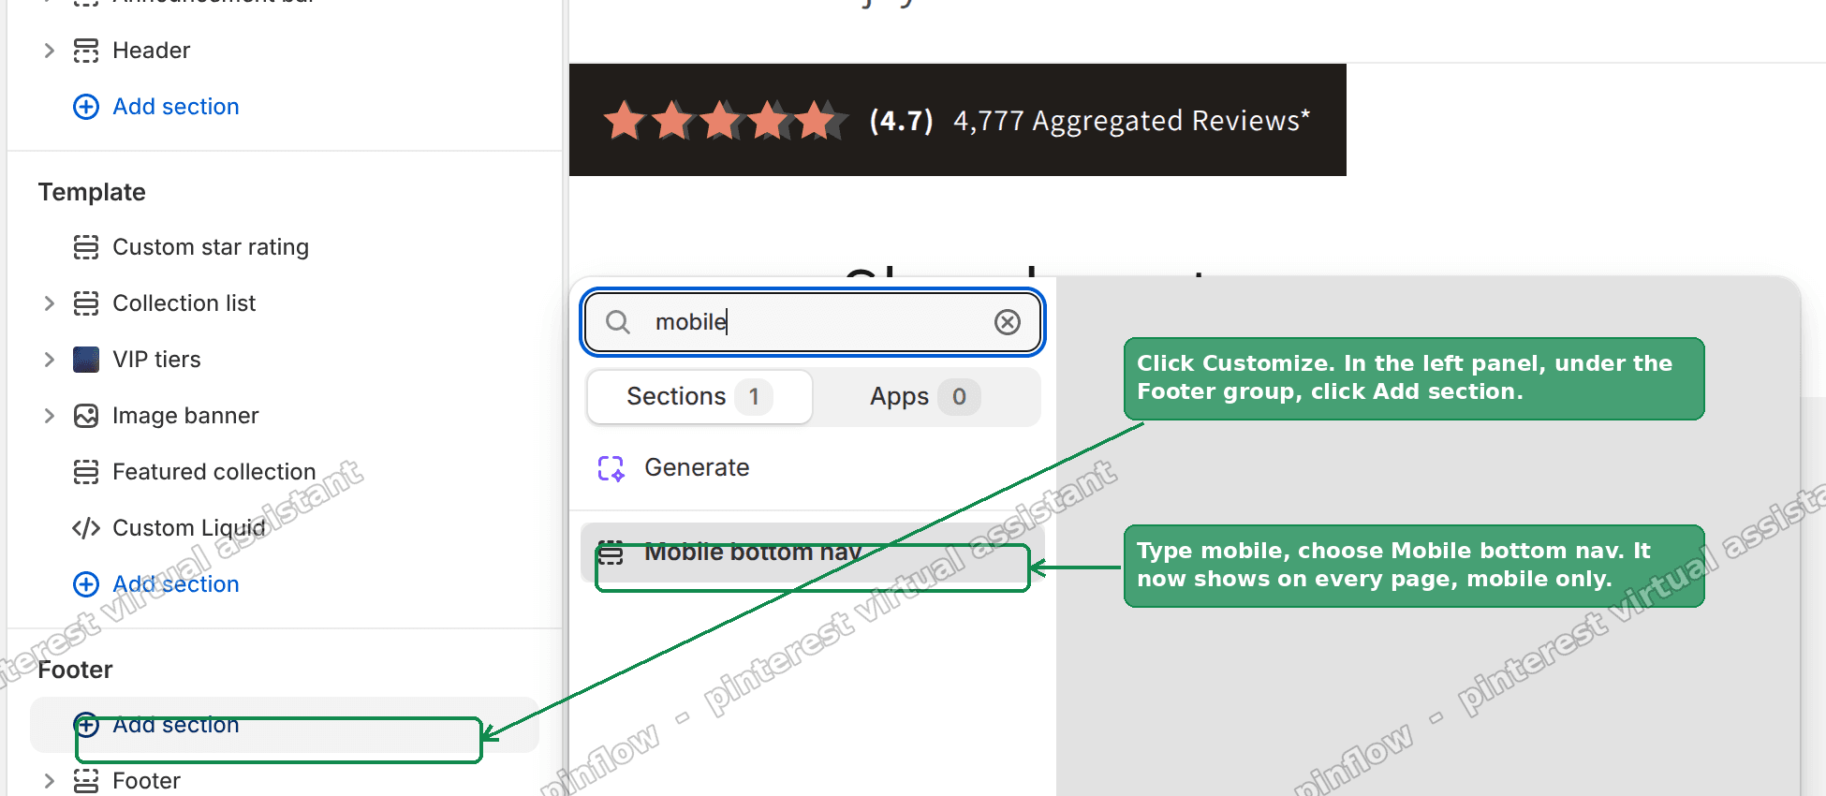
Task: Click the Collection list section icon
Action: (x=86, y=303)
